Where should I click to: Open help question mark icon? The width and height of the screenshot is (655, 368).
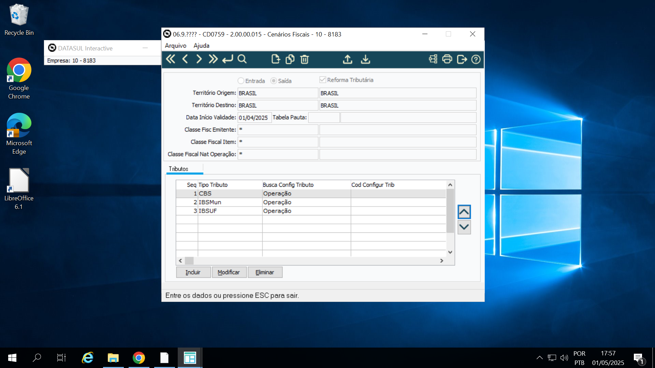[476, 59]
